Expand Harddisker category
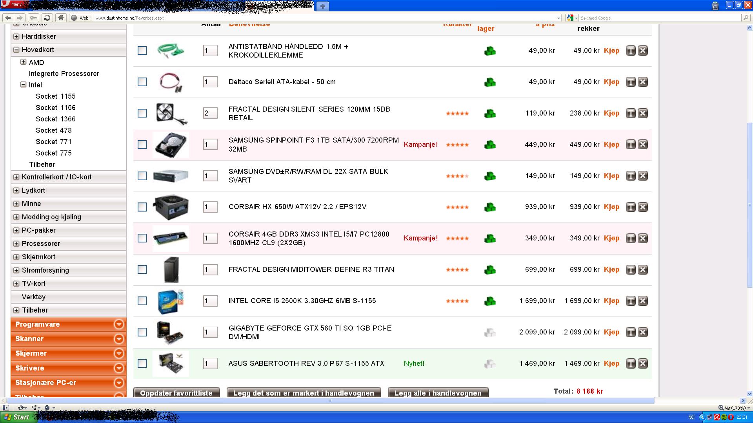The image size is (753, 423). point(16,36)
